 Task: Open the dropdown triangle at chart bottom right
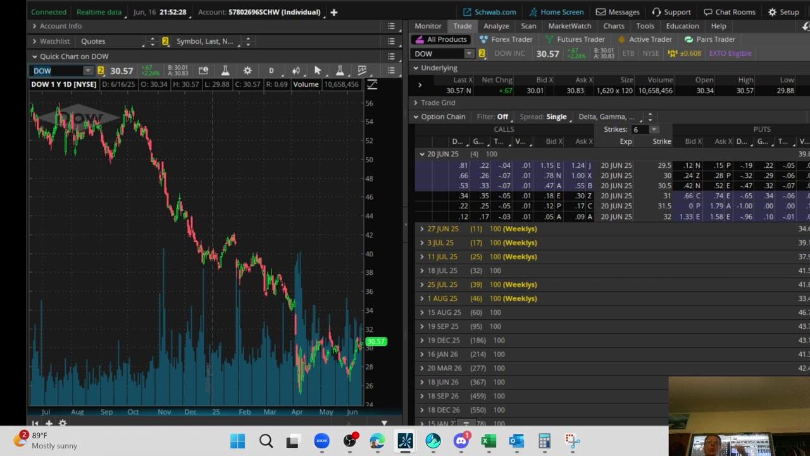coord(383,423)
